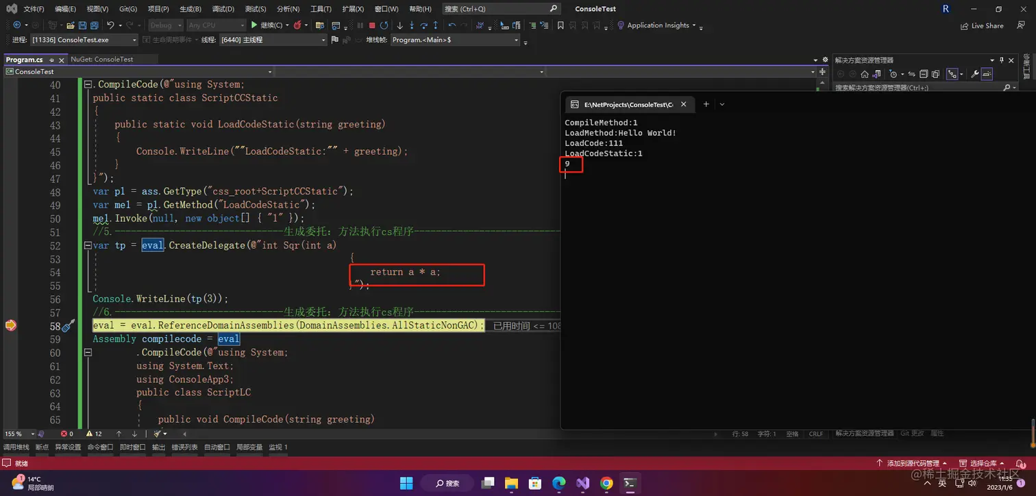Click the editor settings gear icon
The image size is (1036, 496).
click(825, 60)
